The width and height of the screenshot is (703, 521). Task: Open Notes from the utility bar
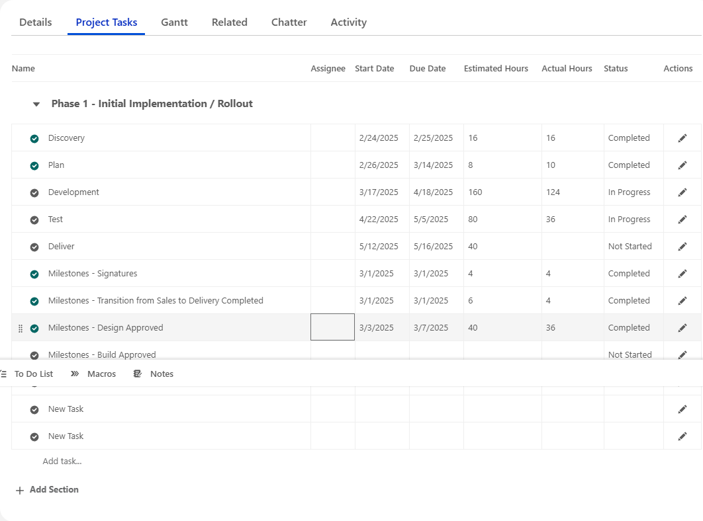[138, 374]
